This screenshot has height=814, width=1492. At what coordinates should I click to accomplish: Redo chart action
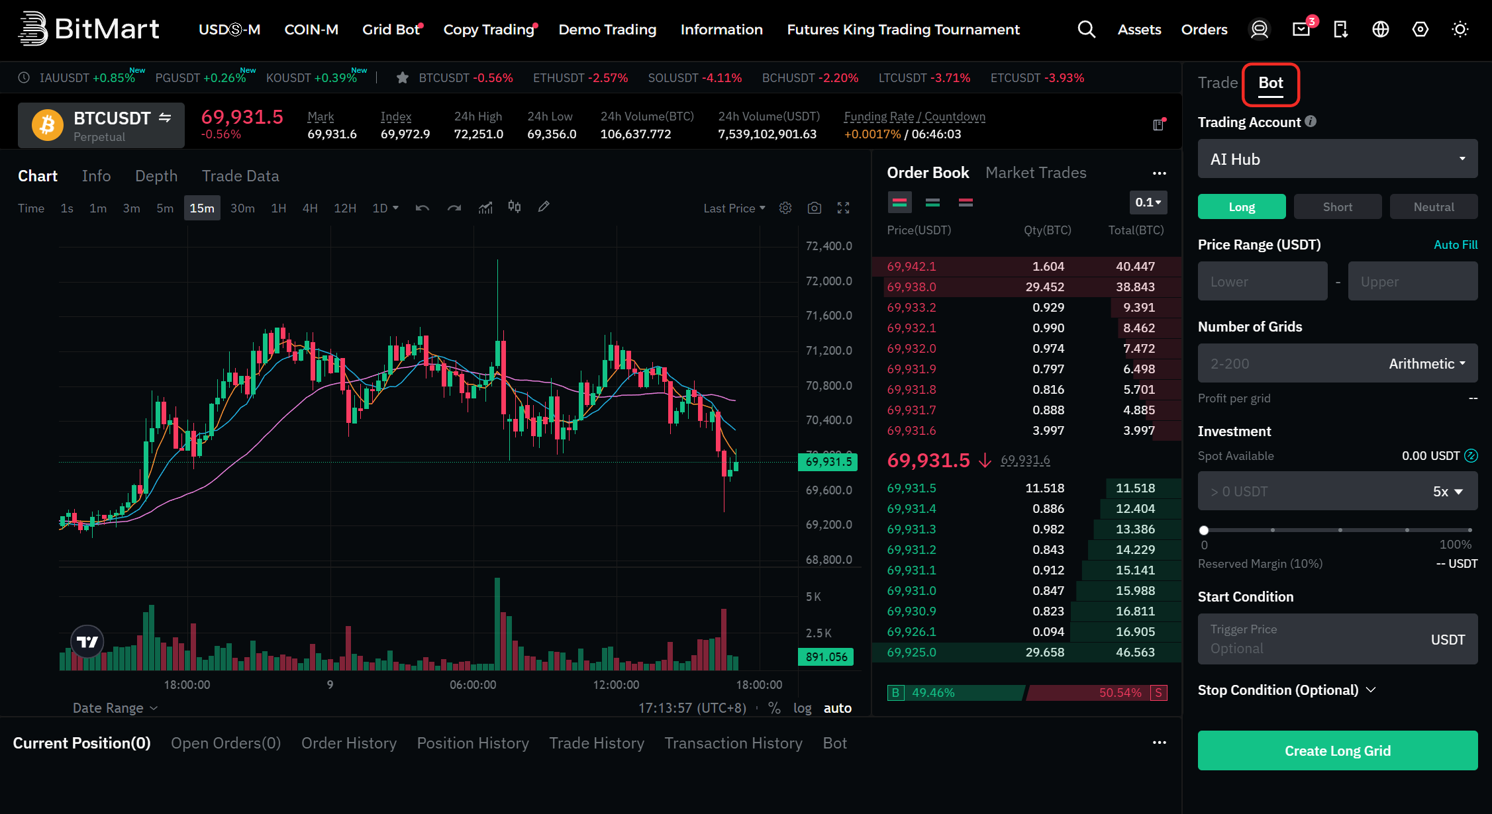(x=454, y=208)
